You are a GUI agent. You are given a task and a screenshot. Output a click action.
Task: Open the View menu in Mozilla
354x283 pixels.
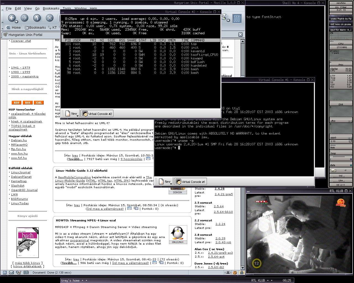tap(28, 9)
